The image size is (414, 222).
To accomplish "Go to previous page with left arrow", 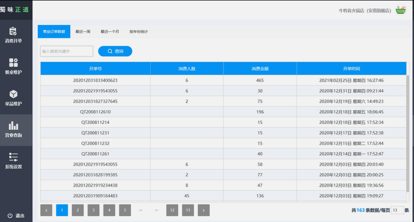I will [46, 210].
